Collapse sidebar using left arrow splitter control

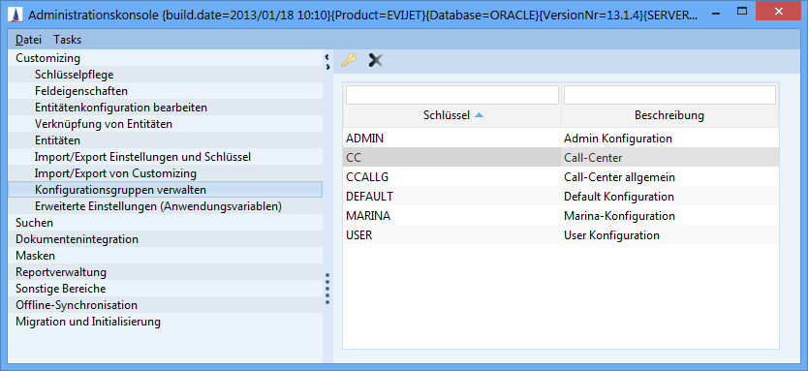tap(326, 57)
